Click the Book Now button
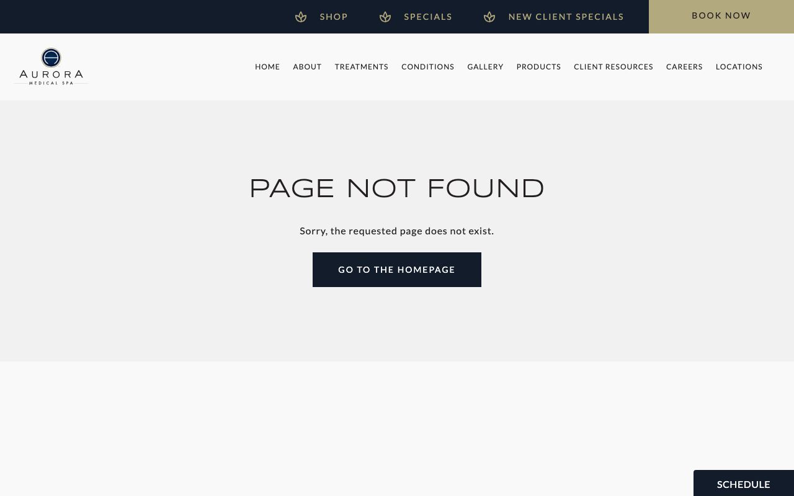The width and height of the screenshot is (794, 496). (x=721, y=17)
